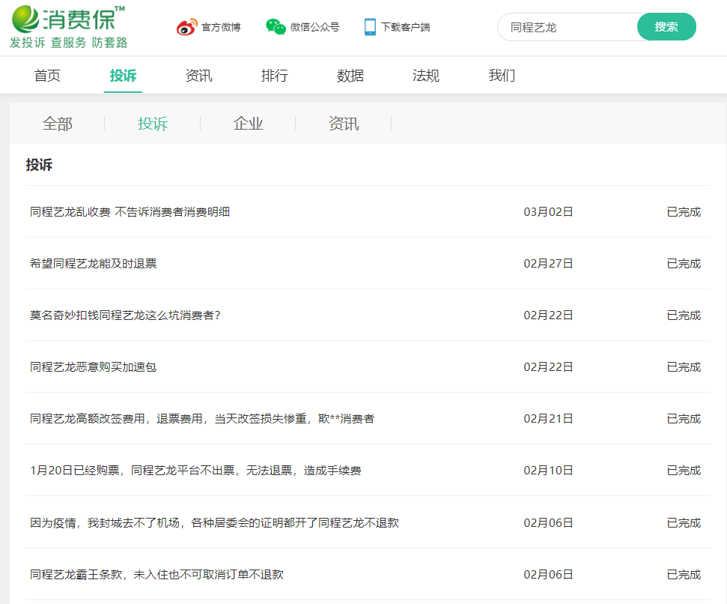Image resolution: width=727 pixels, height=604 pixels.
Task: Open complaint 因为疫情，我封城去不了机场
Action: (214, 523)
